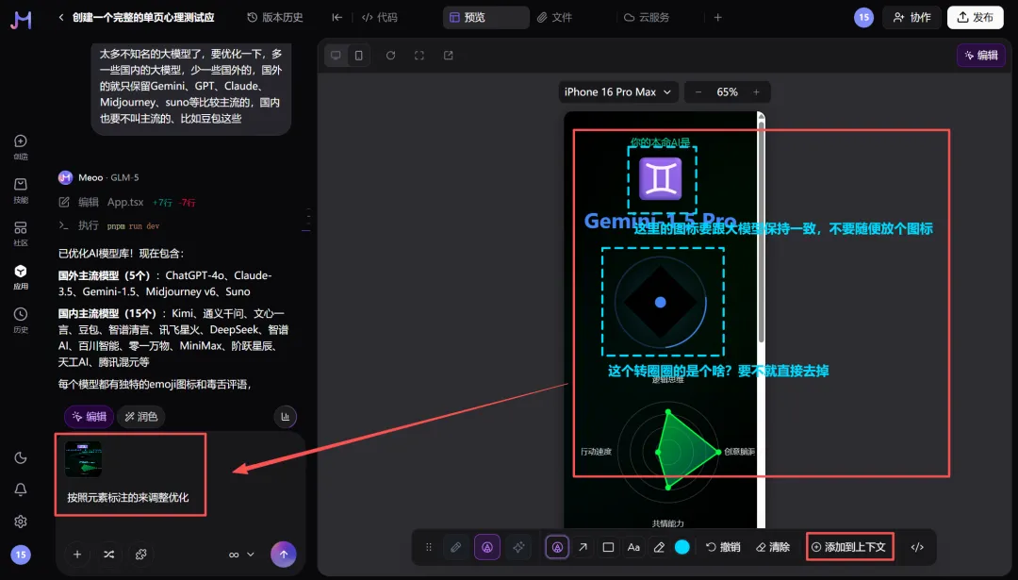Click the 执行 pnpm run dev row
This screenshot has width=1018, height=580.
coord(109,225)
